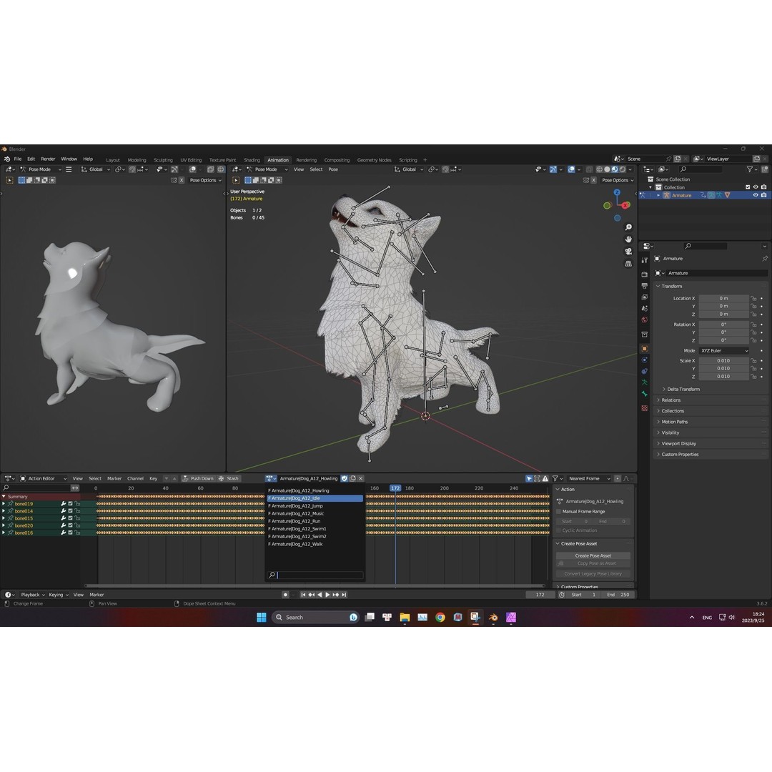Click the pin icon next to Armature properties

pyautogui.click(x=764, y=259)
